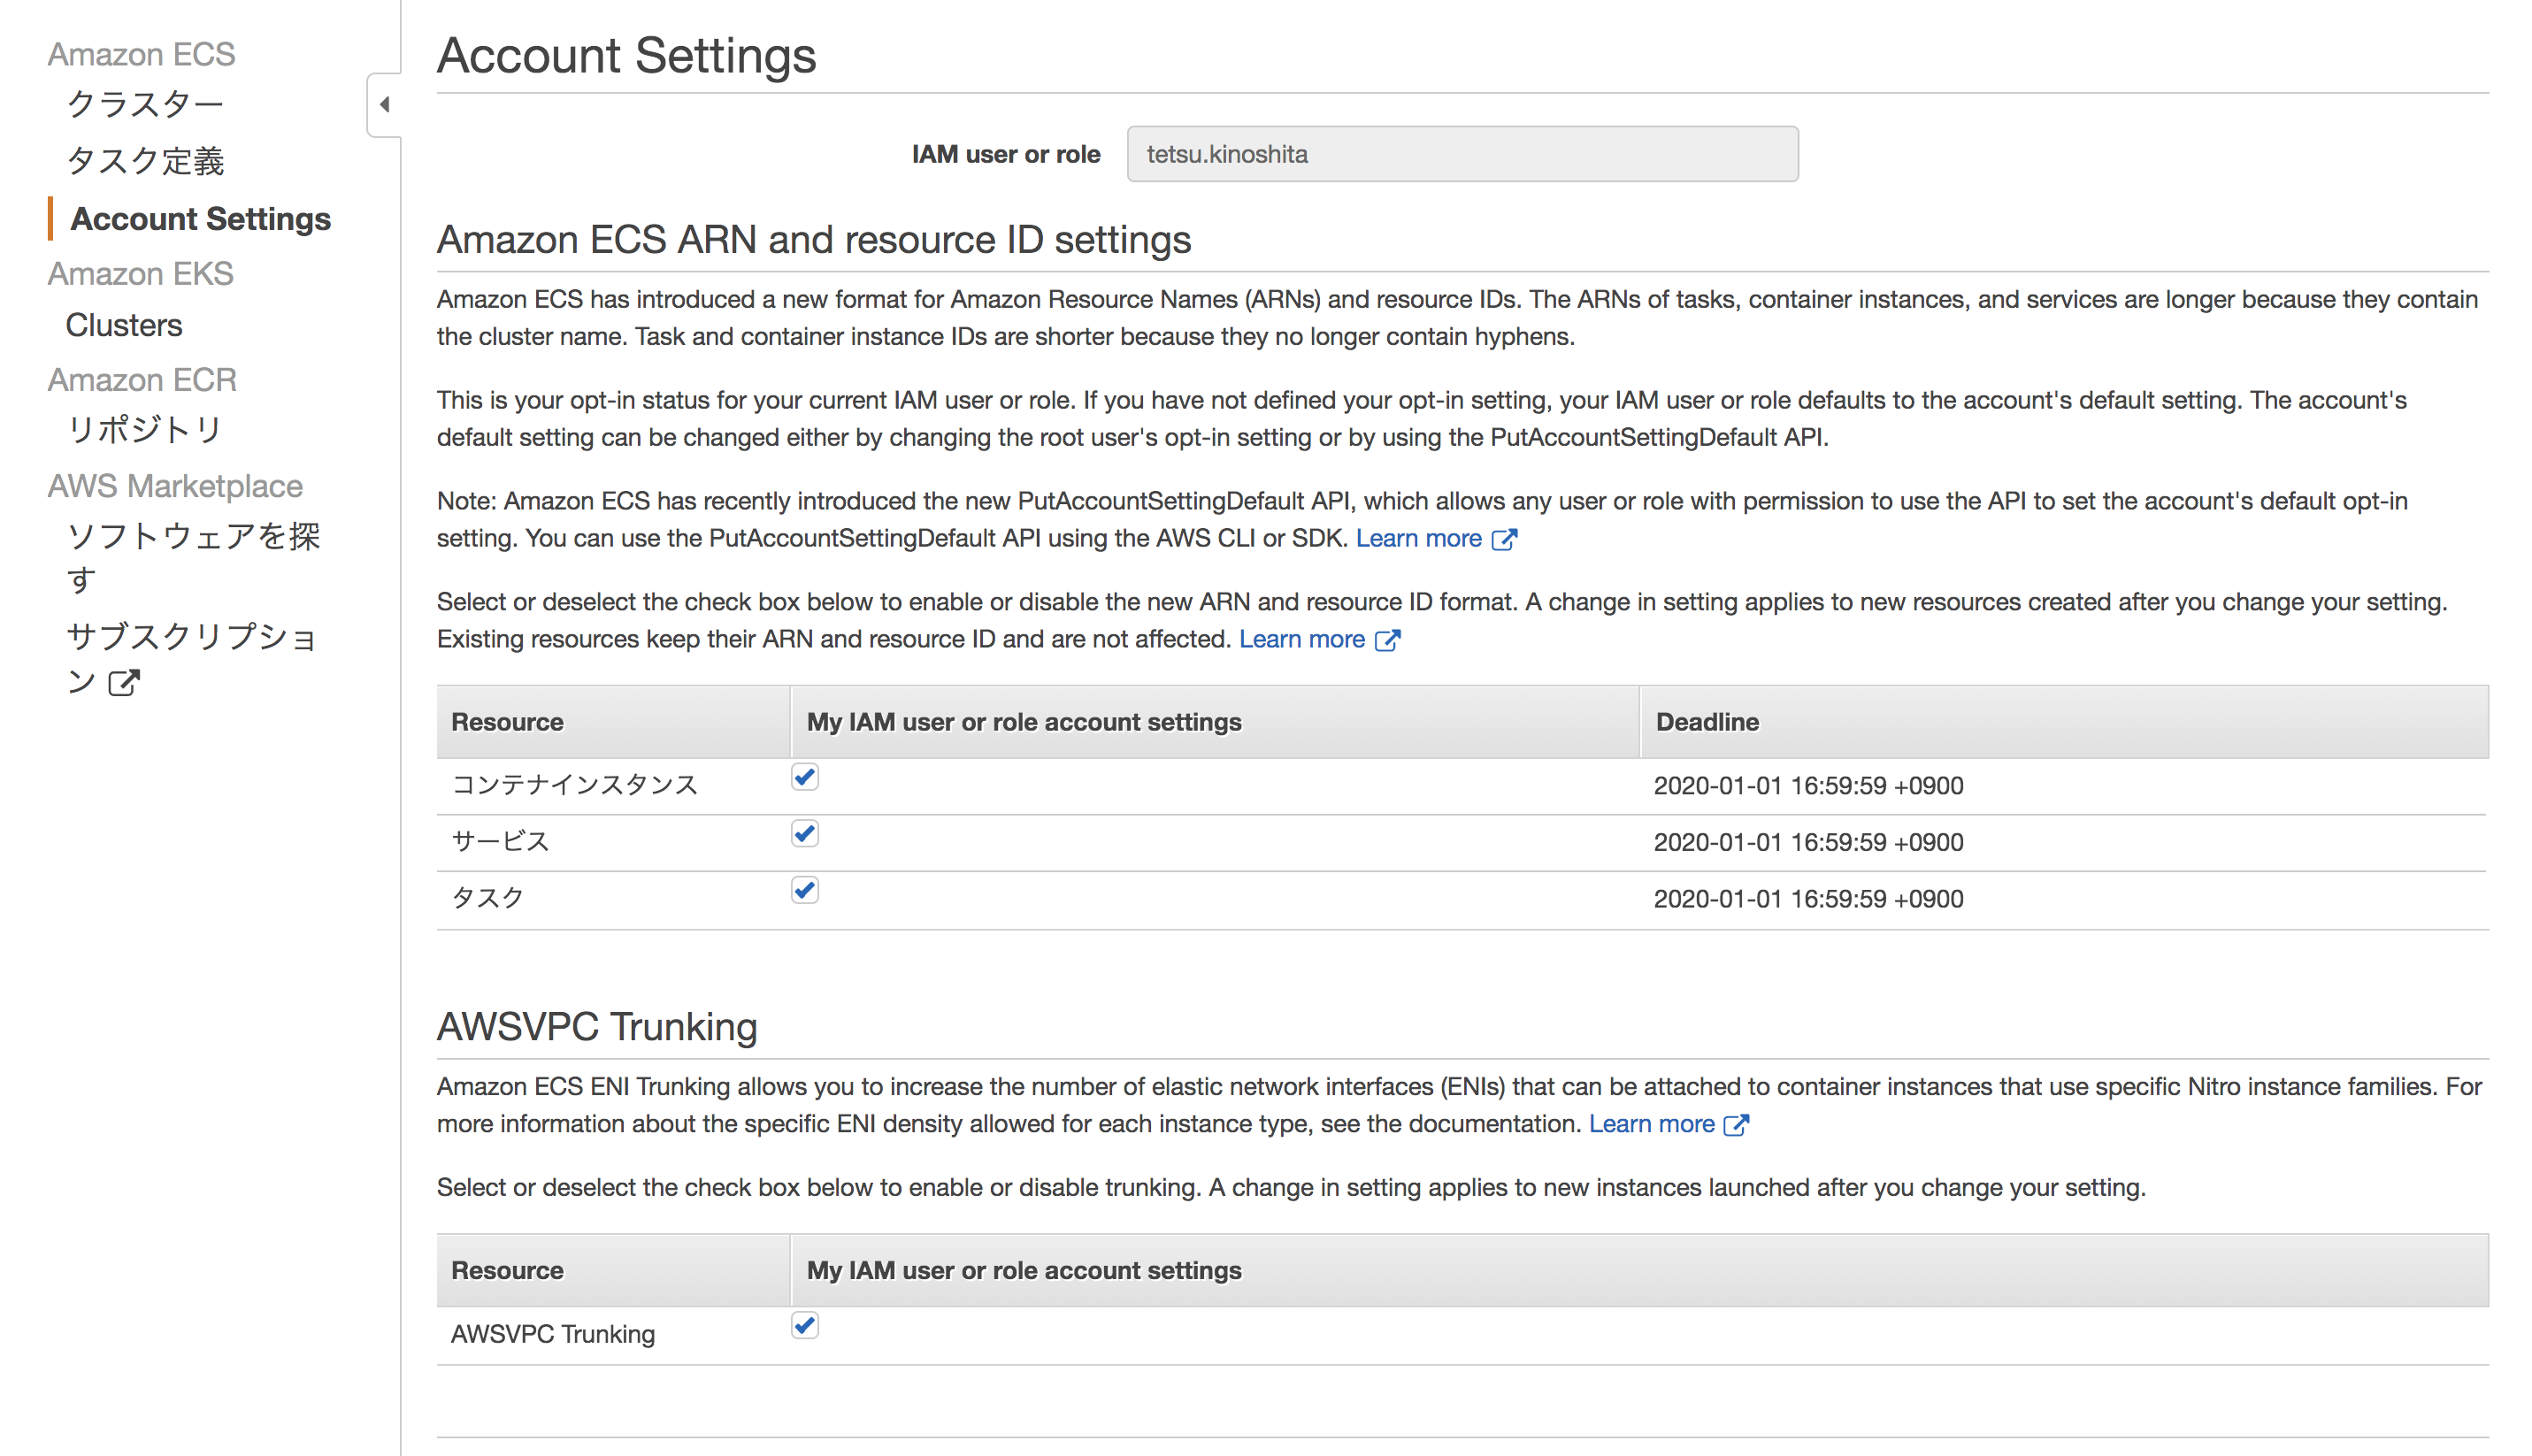Open Learn more about ARN format
Image resolution: width=2532 pixels, height=1456 pixels.
tap(1301, 640)
